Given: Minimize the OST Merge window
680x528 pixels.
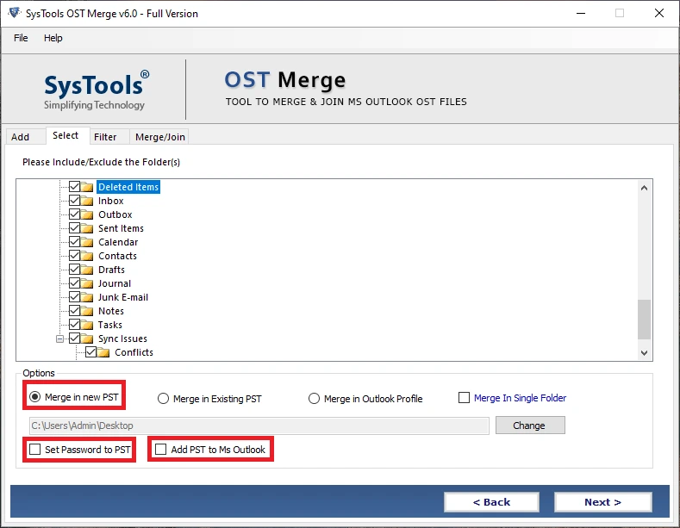Looking at the screenshot, I should [581, 13].
